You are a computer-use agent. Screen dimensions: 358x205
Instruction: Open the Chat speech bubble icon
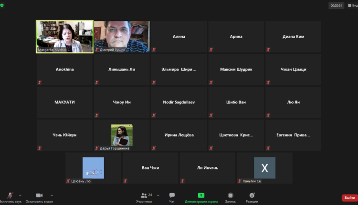pyautogui.click(x=172, y=195)
